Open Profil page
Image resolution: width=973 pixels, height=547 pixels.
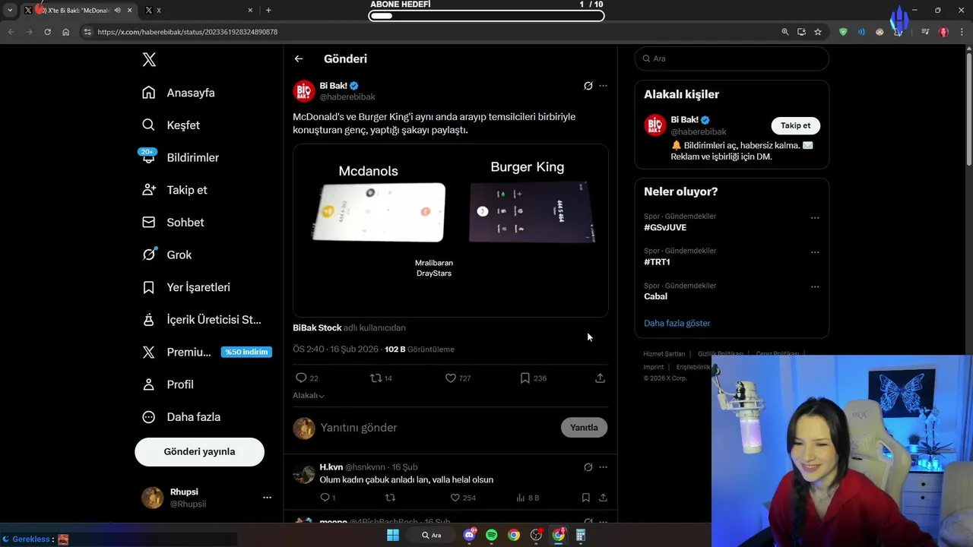point(169,384)
